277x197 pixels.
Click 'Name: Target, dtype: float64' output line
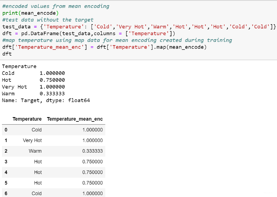(x=46, y=100)
